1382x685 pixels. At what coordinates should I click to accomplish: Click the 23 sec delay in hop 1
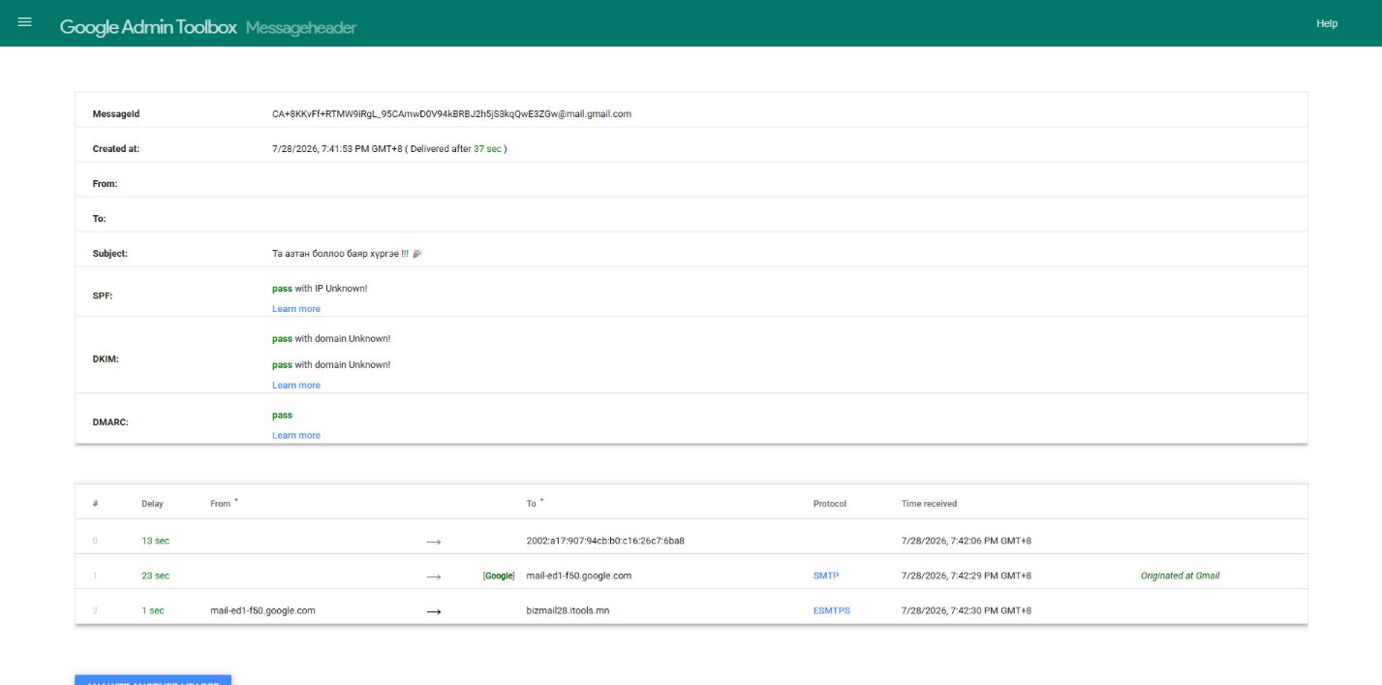155,576
